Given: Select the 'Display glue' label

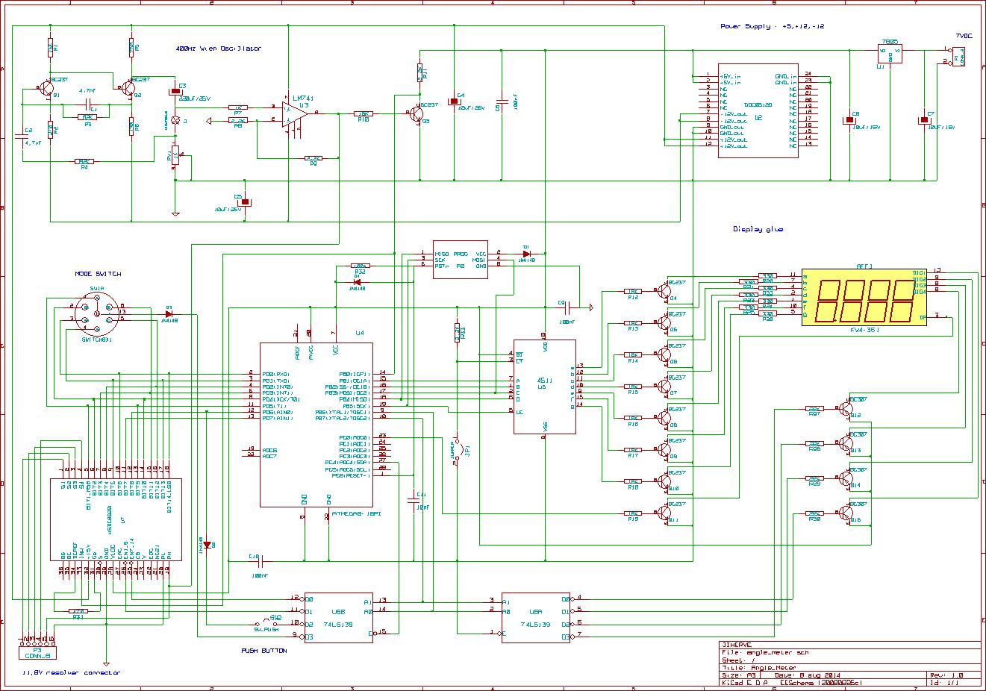Looking at the screenshot, I should tap(758, 230).
